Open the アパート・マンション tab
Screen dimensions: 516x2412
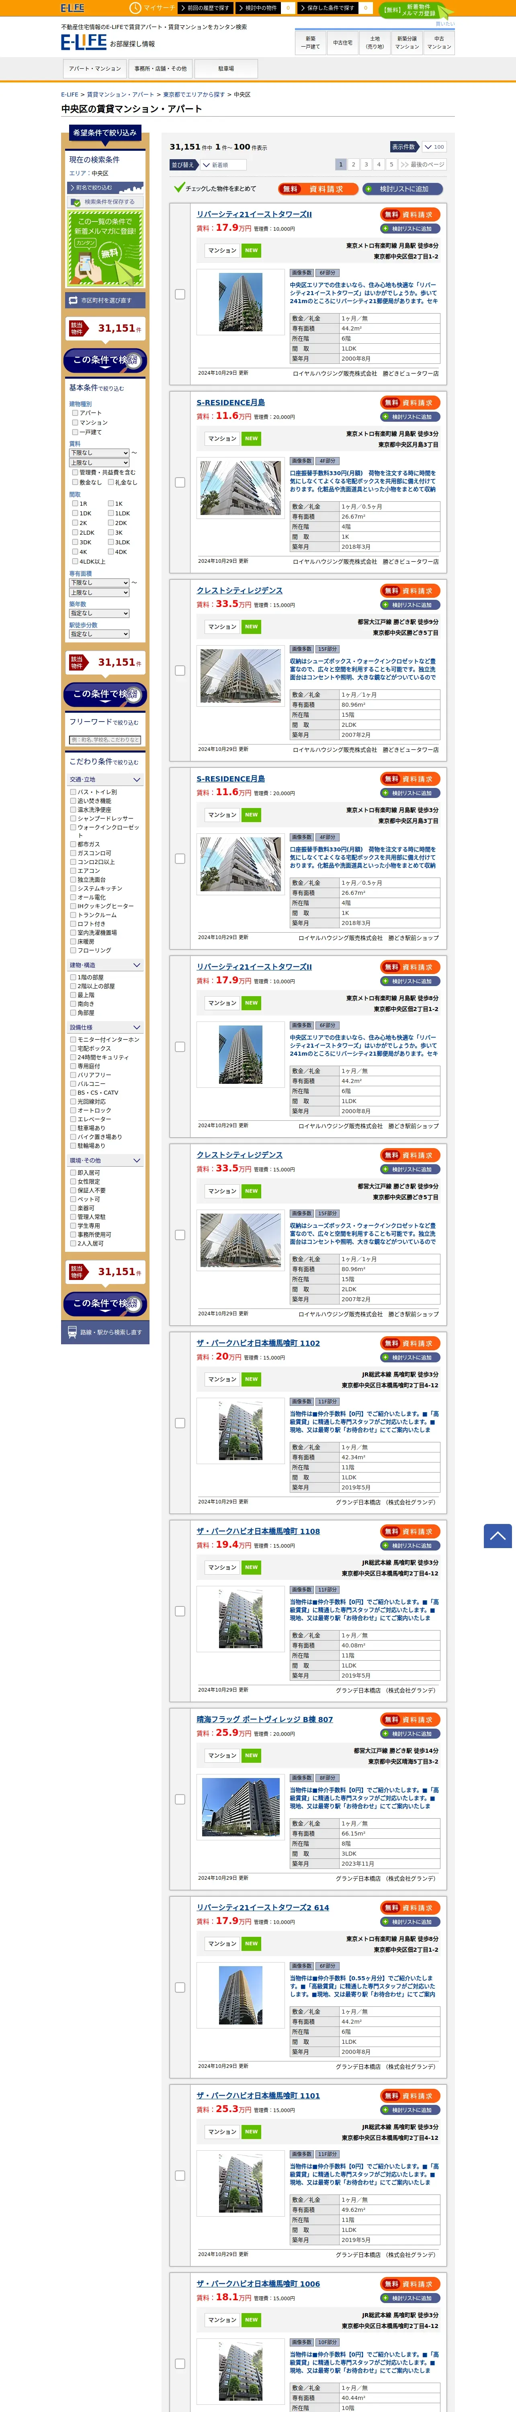(x=94, y=68)
